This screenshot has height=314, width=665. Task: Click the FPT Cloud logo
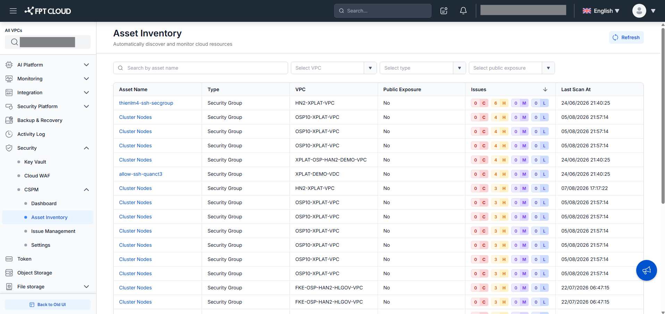tap(48, 11)
